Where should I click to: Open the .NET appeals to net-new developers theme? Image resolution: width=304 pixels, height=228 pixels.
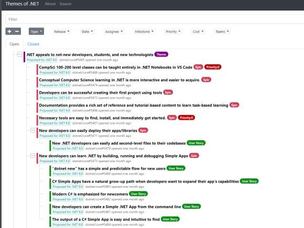[90, 55]
